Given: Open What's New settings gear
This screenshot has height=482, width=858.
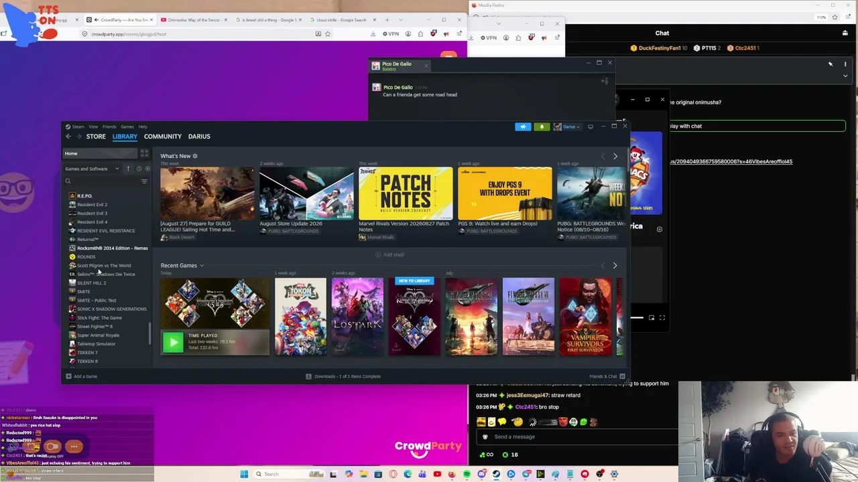Looking at the screenshot, I should pyautogui.click(x=195, y=156).
